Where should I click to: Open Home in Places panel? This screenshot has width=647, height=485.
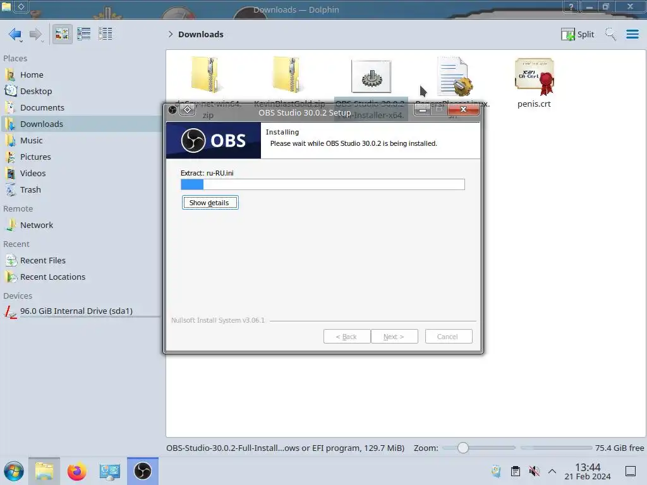click(81, 75)
